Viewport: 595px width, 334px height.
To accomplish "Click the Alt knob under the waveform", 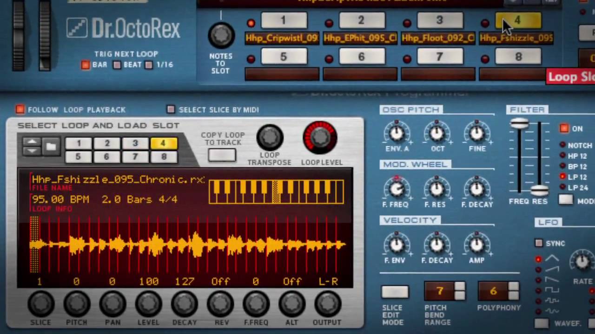I will [x=291, y=304].
